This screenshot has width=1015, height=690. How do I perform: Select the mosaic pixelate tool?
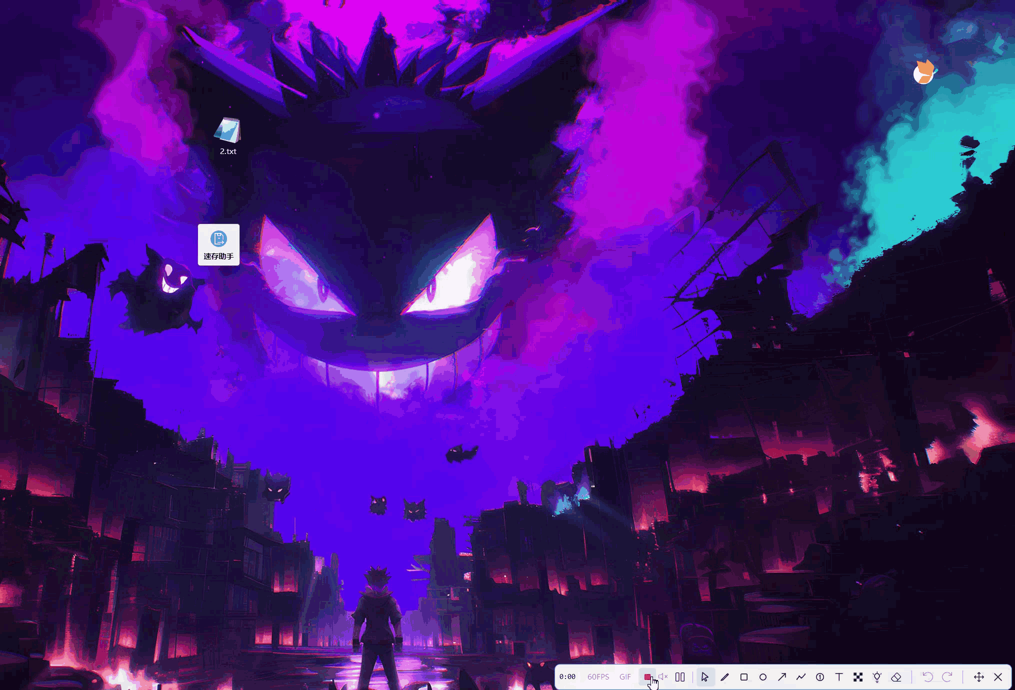858,677
